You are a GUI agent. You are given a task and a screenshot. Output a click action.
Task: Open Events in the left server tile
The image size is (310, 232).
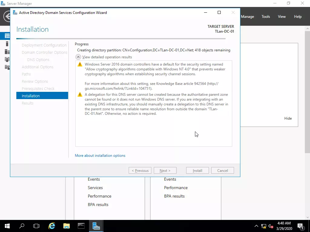(x=94, y=179)
